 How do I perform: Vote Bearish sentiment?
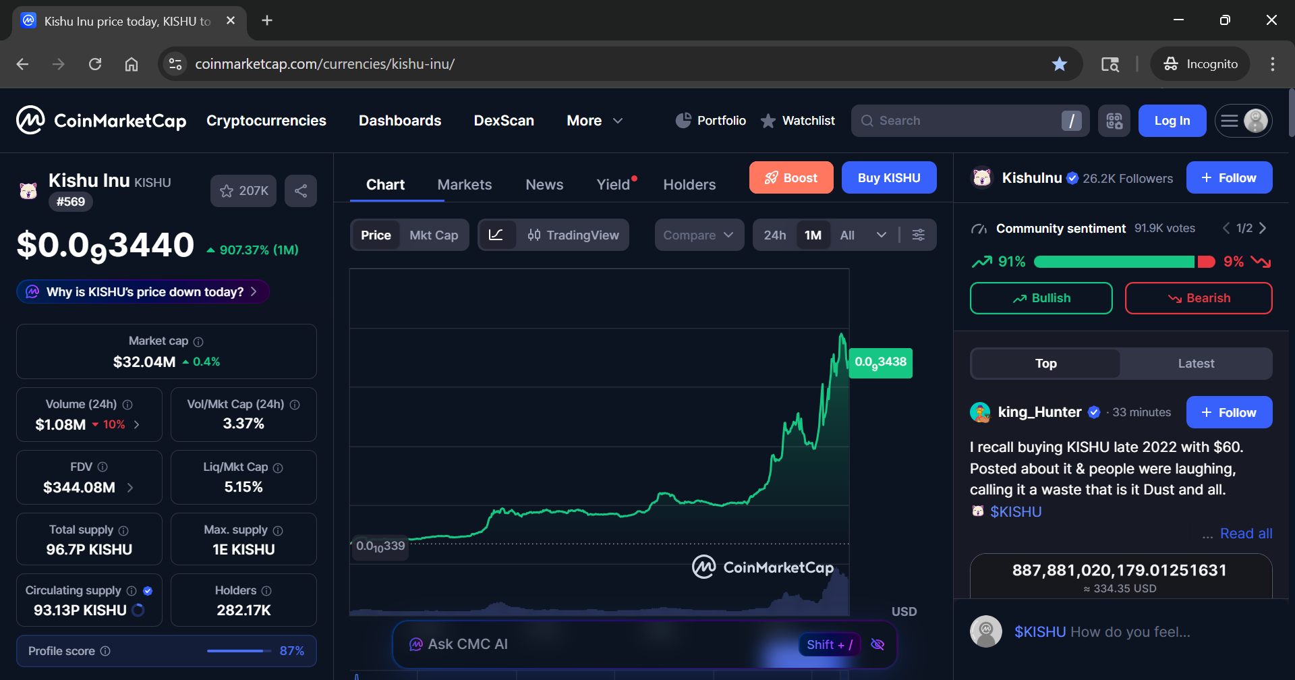point(1199,298)
